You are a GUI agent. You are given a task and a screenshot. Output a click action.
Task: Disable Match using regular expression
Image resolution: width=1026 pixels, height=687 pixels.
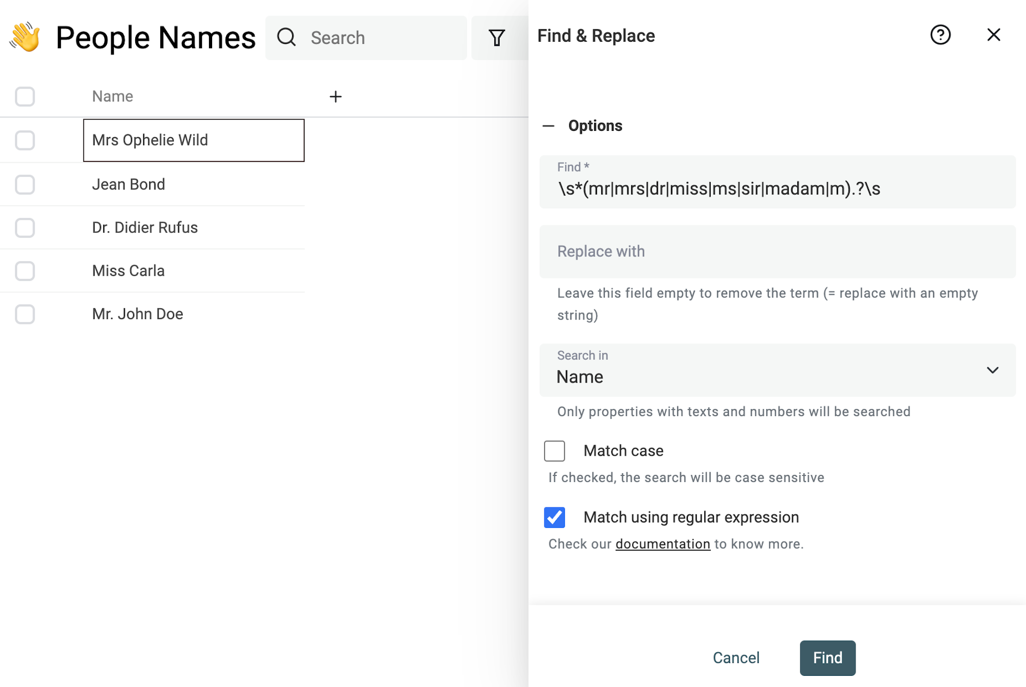pyautogui.click(x=554, y=517)
